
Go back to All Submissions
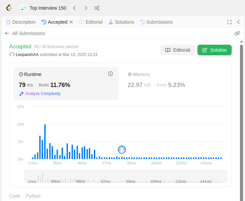[29, 33]
